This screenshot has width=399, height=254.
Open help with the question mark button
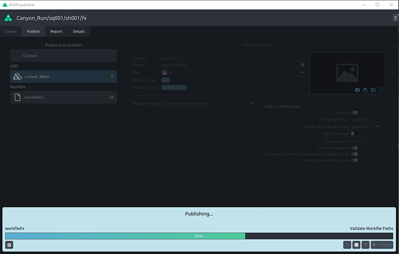click(395, 18)
